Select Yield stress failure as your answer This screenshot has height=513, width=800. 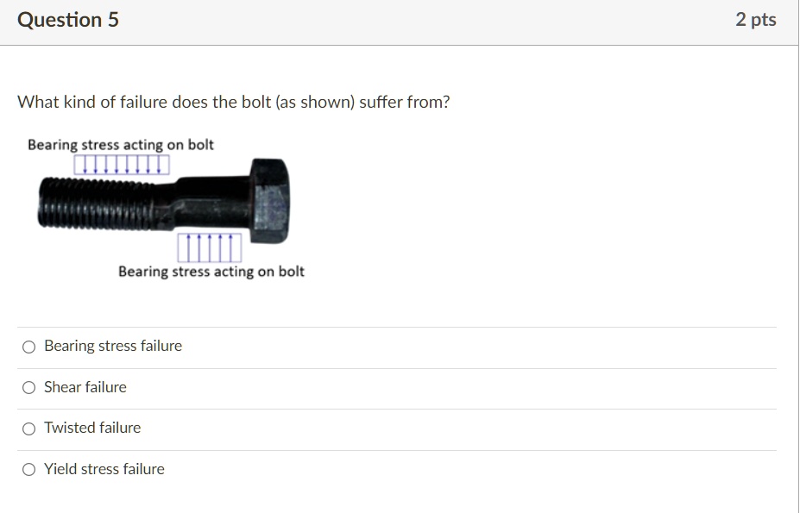[28, 469]
